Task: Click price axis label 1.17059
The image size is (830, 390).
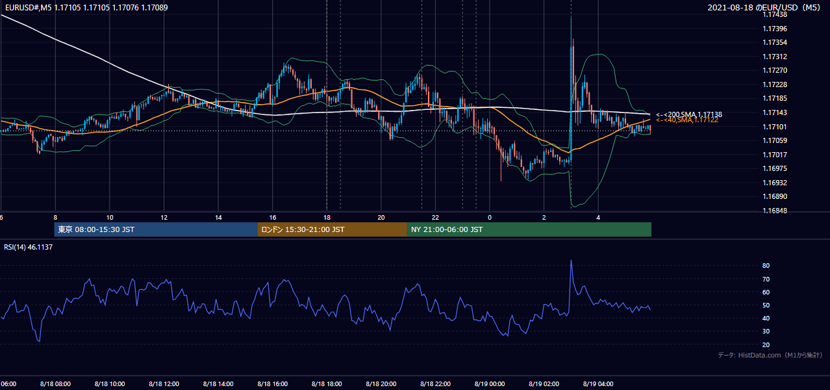Action: (775, 140)
